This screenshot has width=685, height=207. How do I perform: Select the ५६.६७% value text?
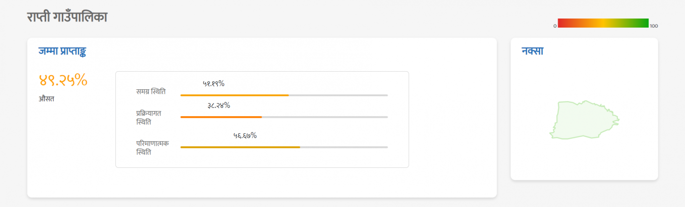click(x=245, y=135)
